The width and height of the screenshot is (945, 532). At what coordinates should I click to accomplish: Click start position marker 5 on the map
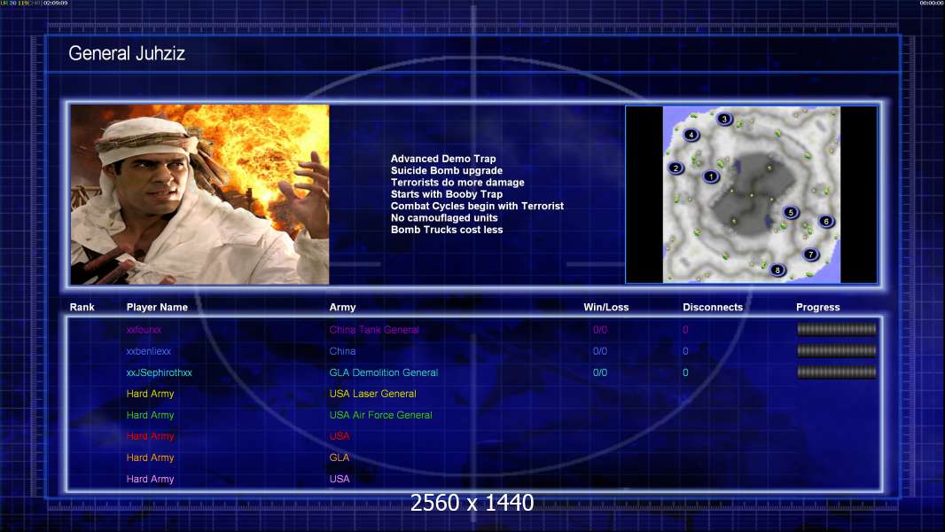(791, 212)
